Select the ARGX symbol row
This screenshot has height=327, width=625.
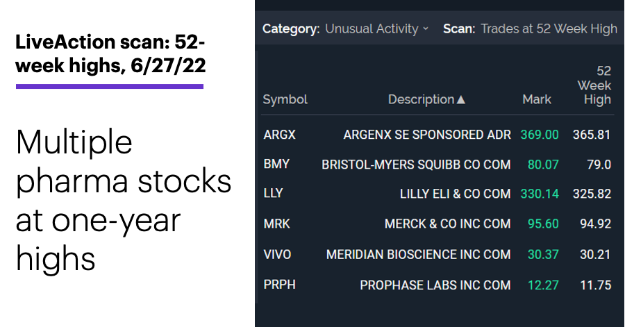437,135
